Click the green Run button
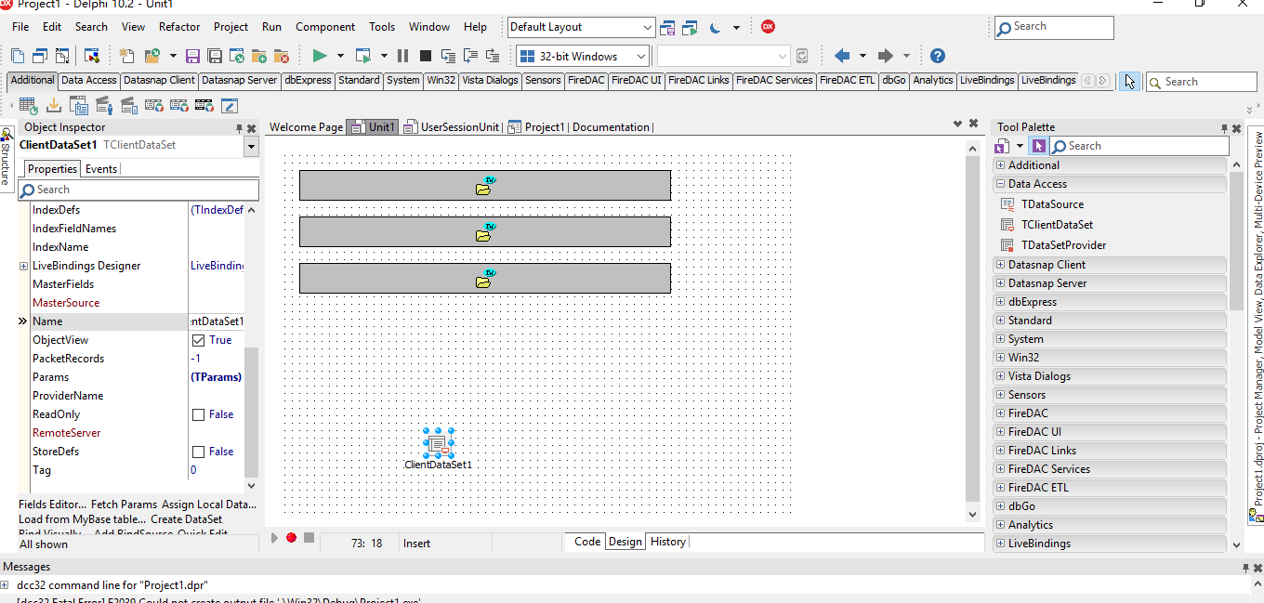 320,56
